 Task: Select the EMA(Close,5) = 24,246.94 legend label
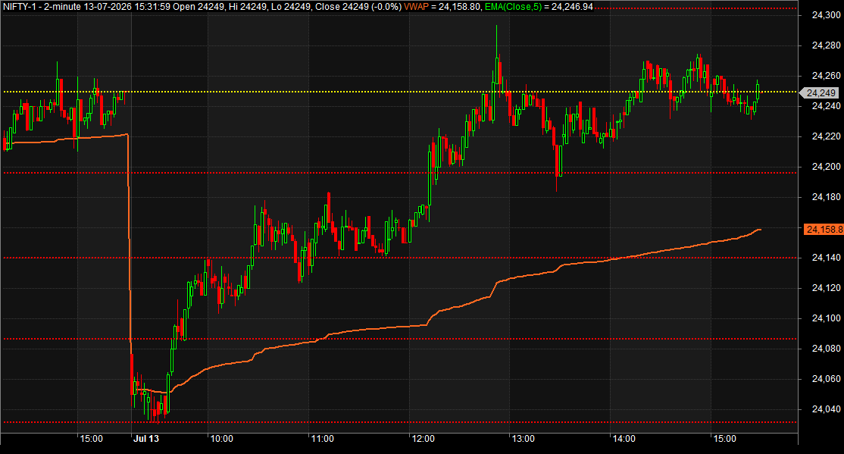[x=539, y=7]
